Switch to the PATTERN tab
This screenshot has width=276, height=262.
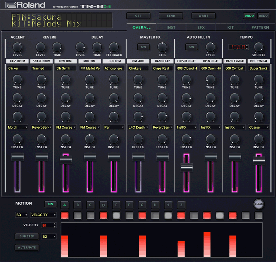(260, 28)
